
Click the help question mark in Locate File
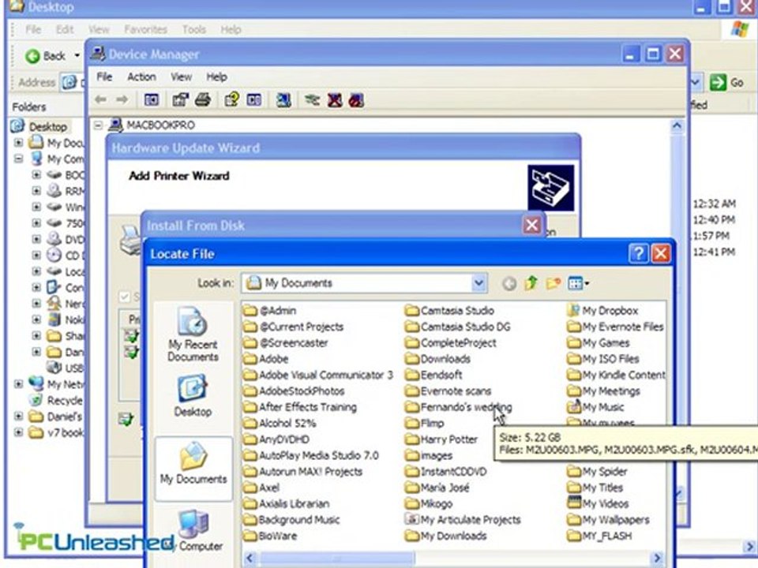638,253
